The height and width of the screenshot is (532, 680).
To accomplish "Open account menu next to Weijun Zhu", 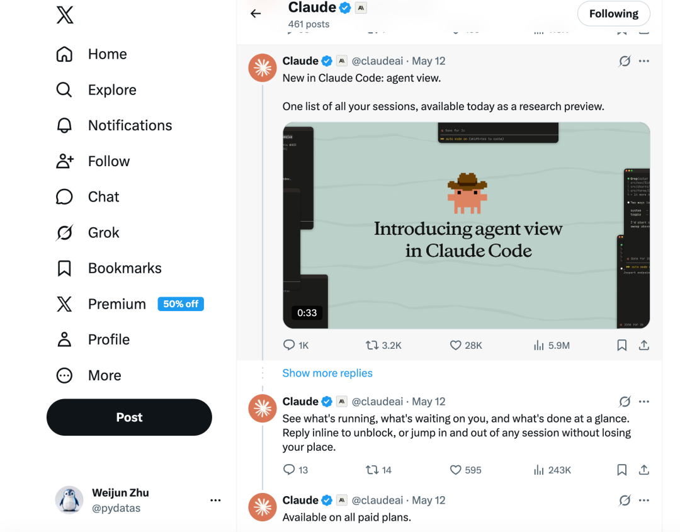I will pos(215,501).
